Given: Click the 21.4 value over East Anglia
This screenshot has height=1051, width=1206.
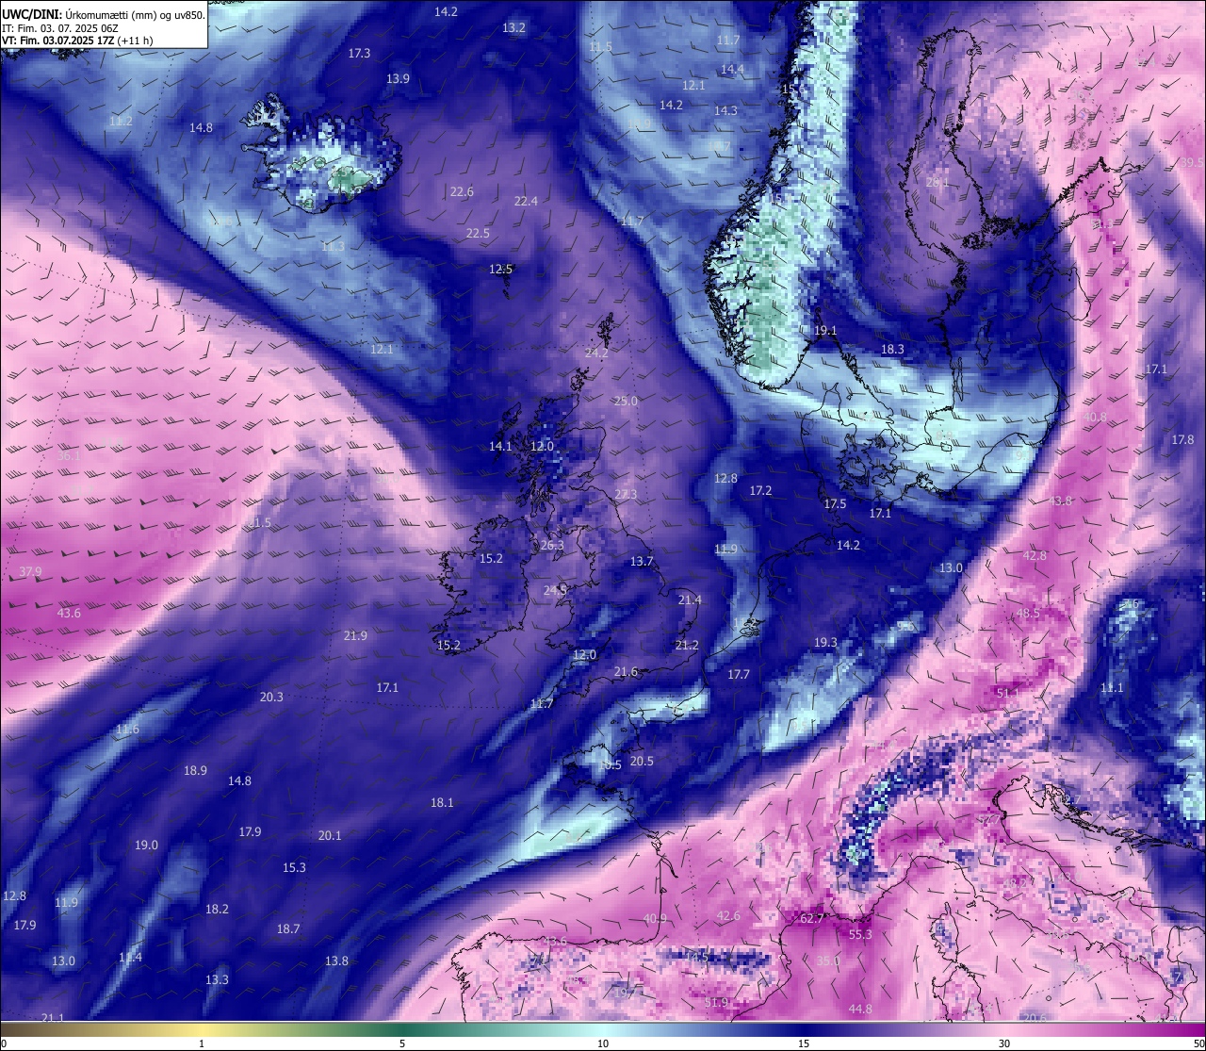Looking at the screenshot, I should click(690, 600).
